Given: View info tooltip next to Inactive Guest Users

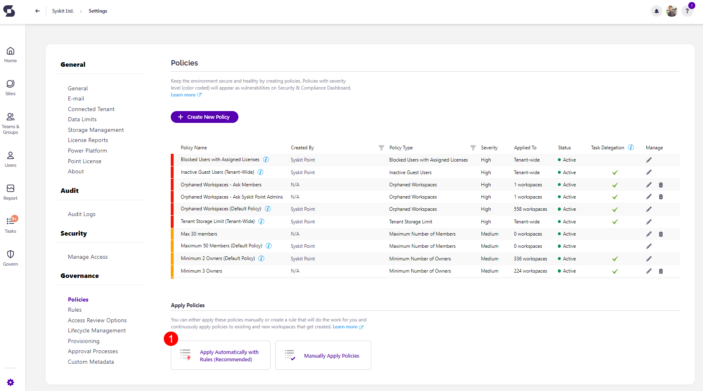Looking at the screenshot, I should pos(260,172).
